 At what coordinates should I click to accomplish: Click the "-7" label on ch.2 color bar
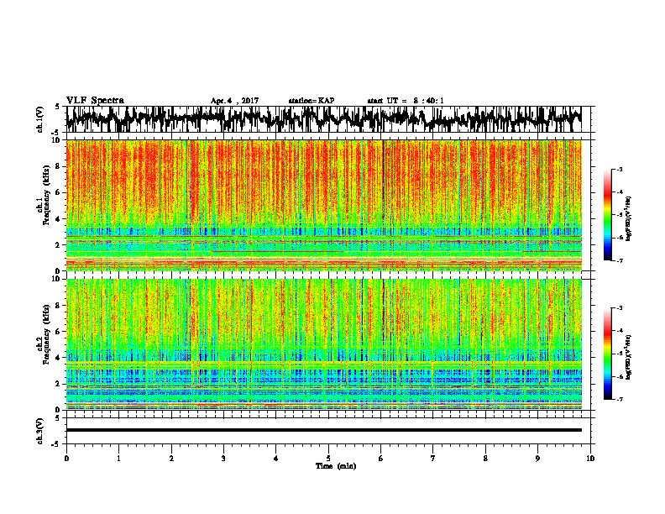[x=620, y=400]
